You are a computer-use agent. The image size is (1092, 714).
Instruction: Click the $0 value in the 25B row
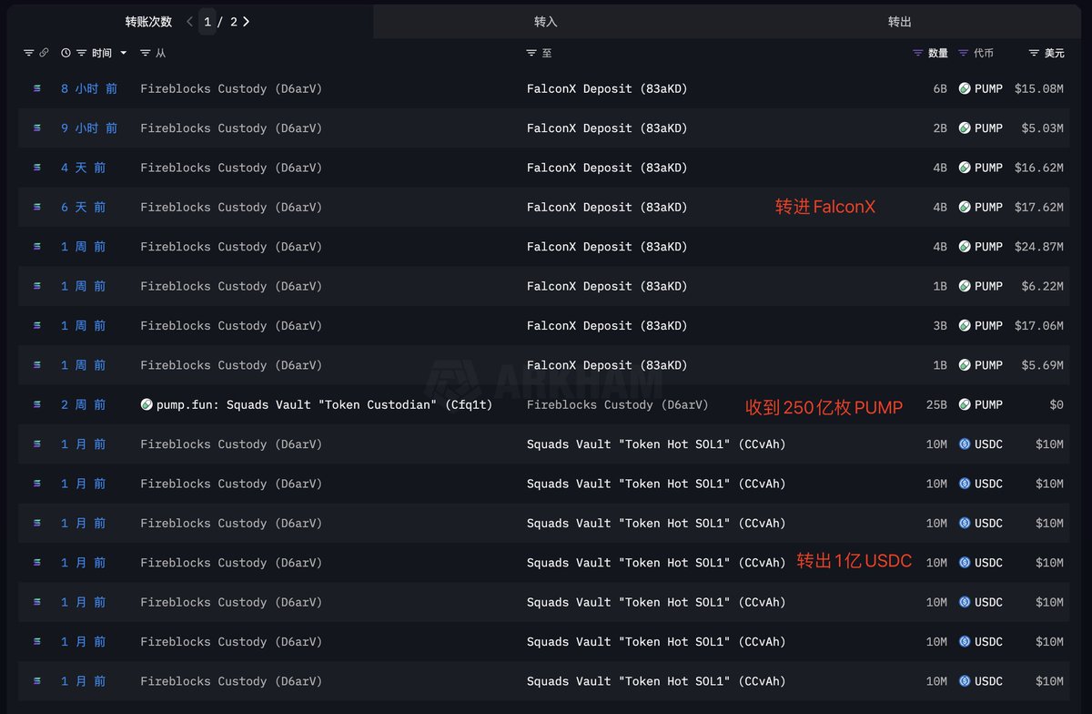[1056, 404]
